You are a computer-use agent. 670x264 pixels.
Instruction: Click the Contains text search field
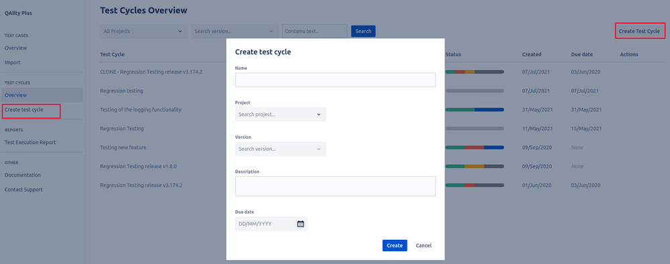pyautogui.click(x=314, y=31)
